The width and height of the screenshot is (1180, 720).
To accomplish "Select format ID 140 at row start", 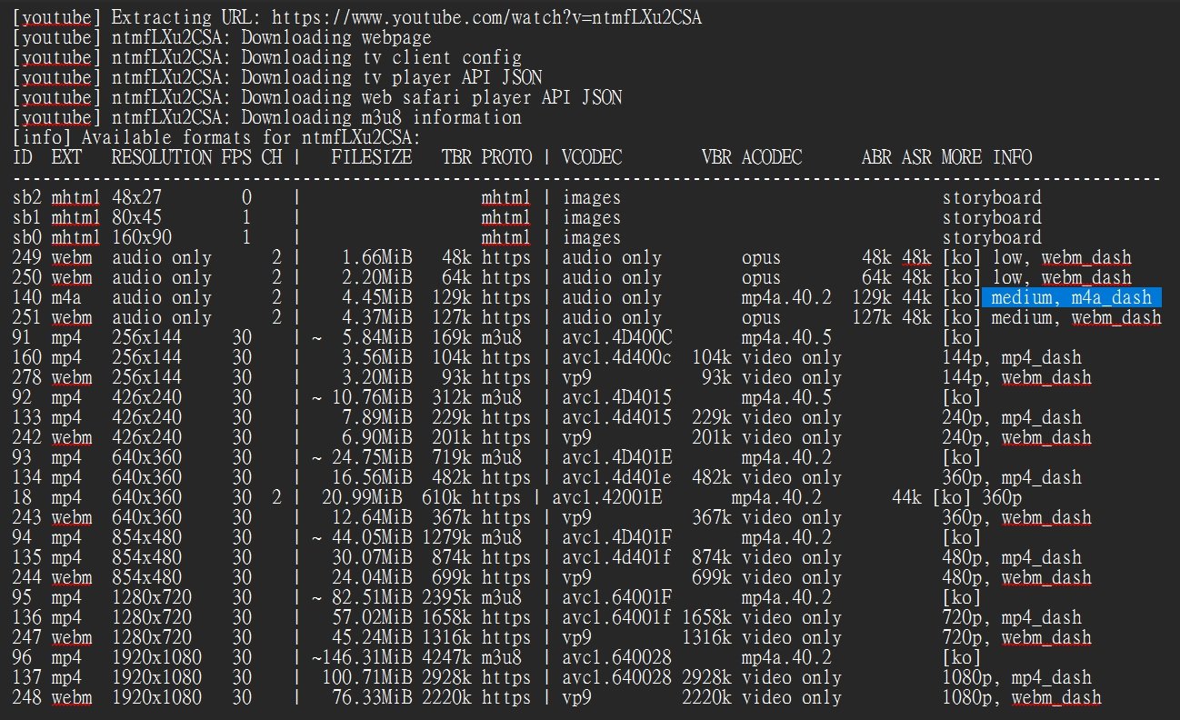I will click(x=27, y=297).
